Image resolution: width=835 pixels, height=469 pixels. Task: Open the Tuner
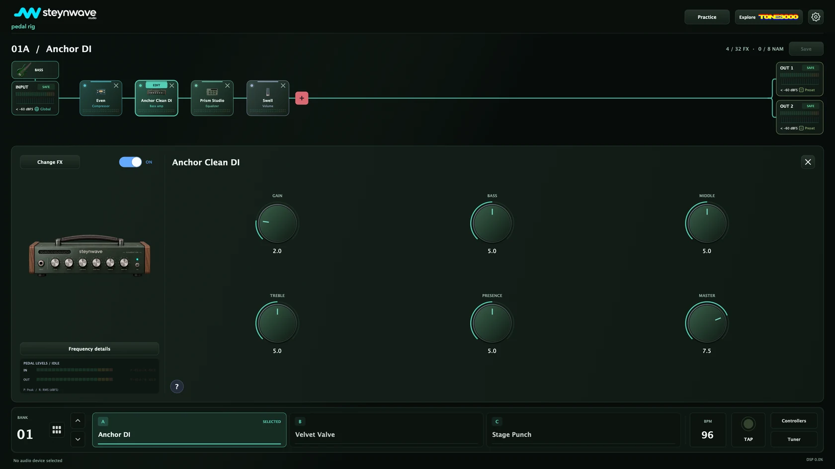[x=794, y=439]
